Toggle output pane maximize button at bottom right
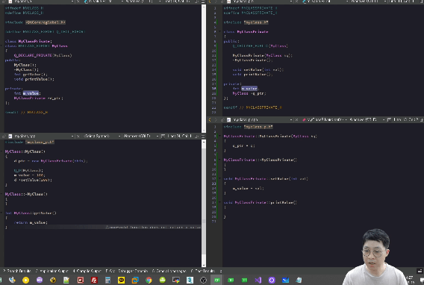This screenshot has width=424, height=285. 420,271
